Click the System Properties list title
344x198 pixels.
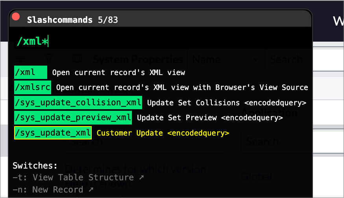pyautogui.click(x=138, y=60)
